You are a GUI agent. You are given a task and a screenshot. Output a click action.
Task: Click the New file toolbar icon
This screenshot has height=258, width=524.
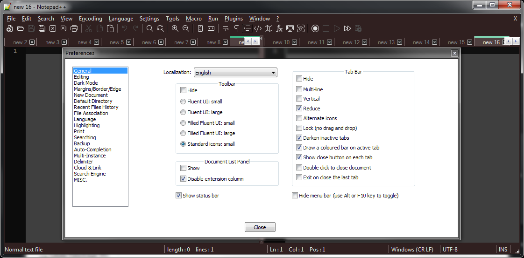[10, 28]
